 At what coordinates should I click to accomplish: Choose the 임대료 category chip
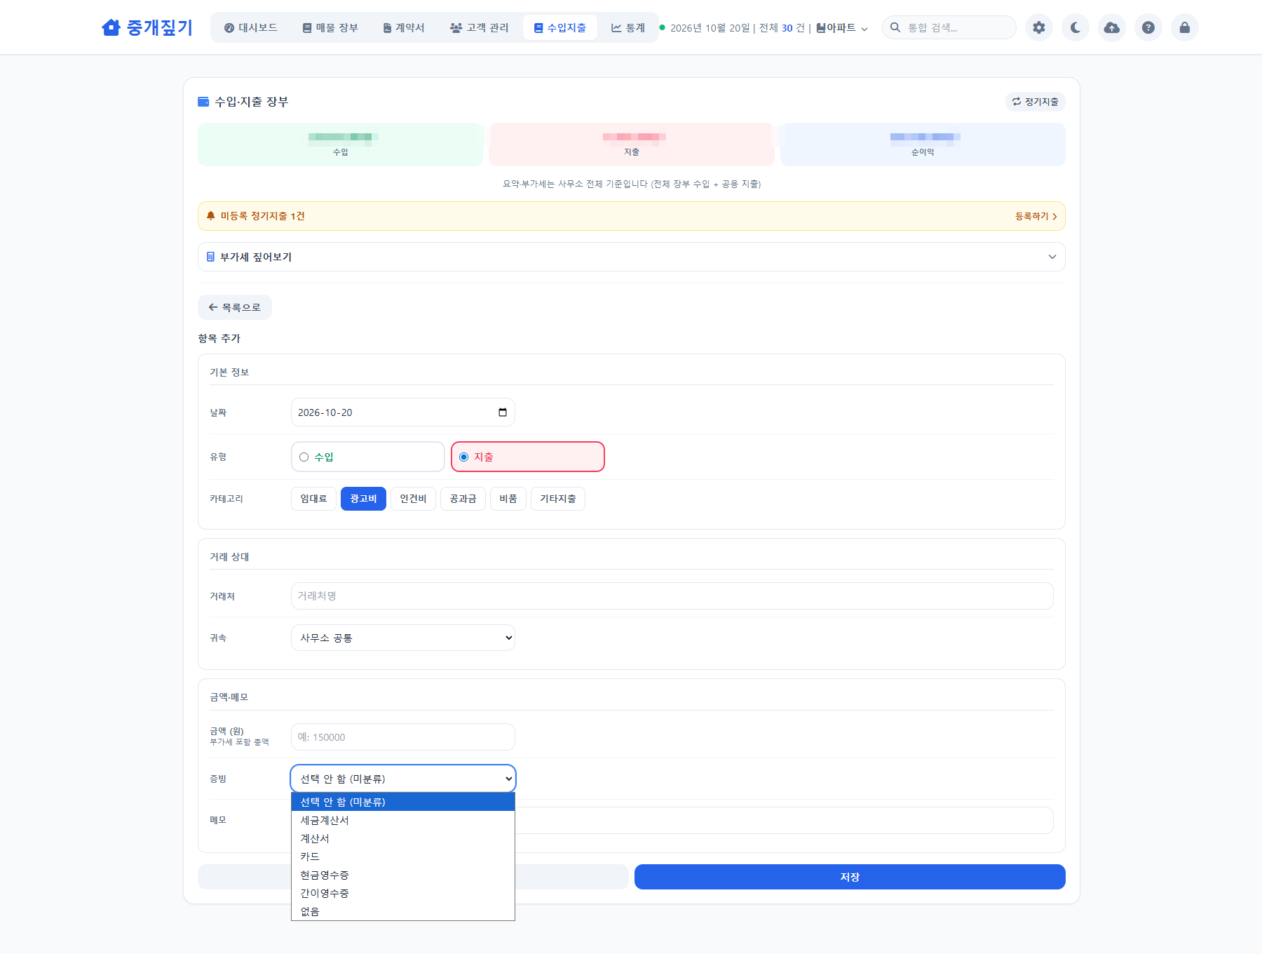click(x=313, y=499)
